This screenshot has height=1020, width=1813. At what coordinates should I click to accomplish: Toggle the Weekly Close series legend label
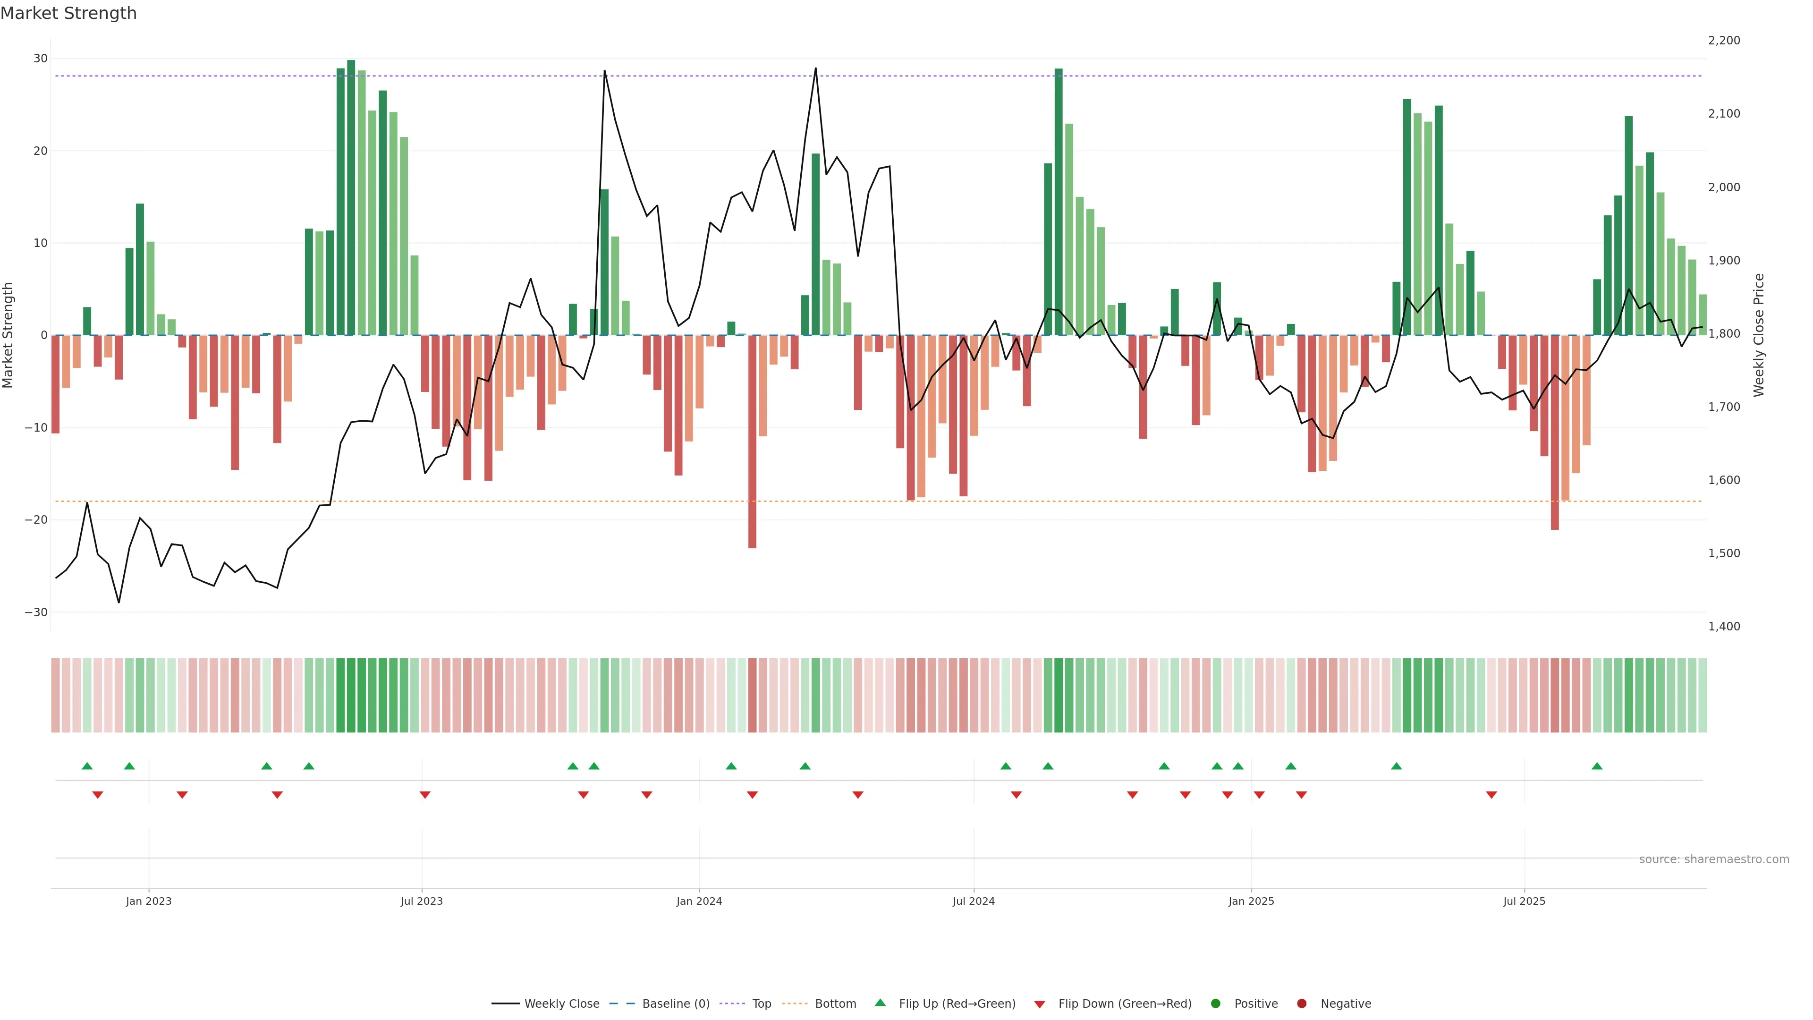click(562, 1004)
